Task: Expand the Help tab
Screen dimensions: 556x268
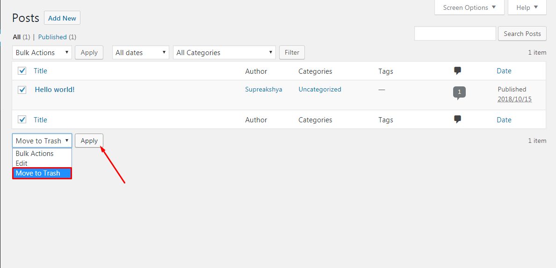Action: click(527, 7)
